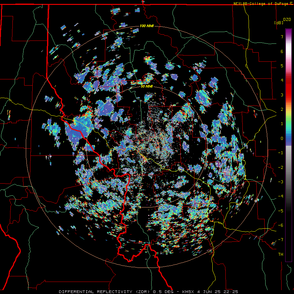Click the TH threshold label on the scale
This screenshot has width=294, height=294.
tap(281, 254)
